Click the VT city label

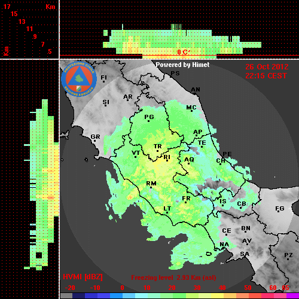(x=136, y=153)
